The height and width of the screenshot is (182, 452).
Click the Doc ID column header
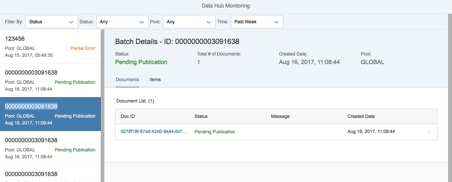coord(128,116)
